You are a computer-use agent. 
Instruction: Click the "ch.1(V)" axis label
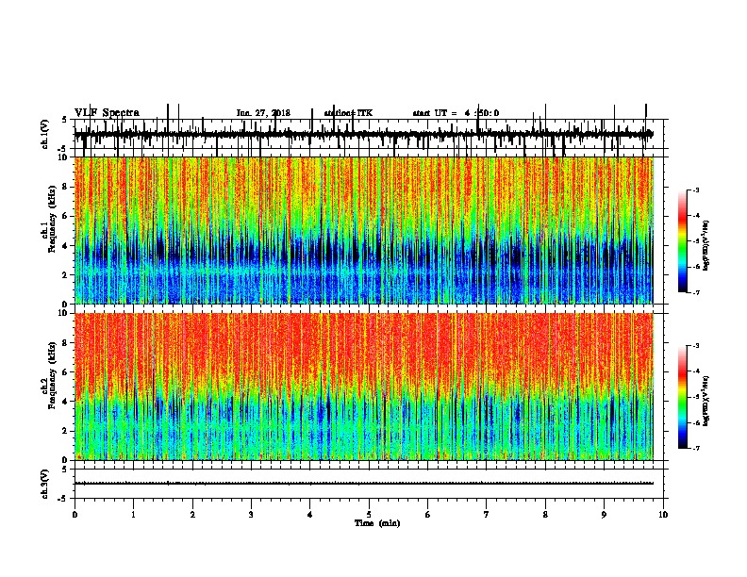[45, 134]
